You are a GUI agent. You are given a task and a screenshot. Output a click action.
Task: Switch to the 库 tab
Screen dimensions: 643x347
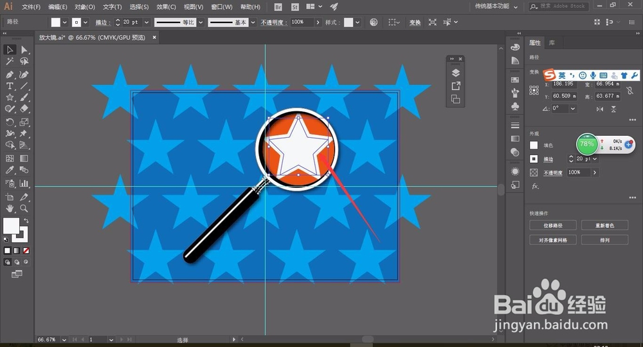pos(552,42)
